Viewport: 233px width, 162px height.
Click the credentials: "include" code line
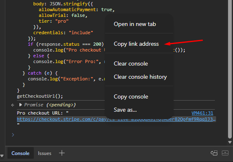point(63,33)
